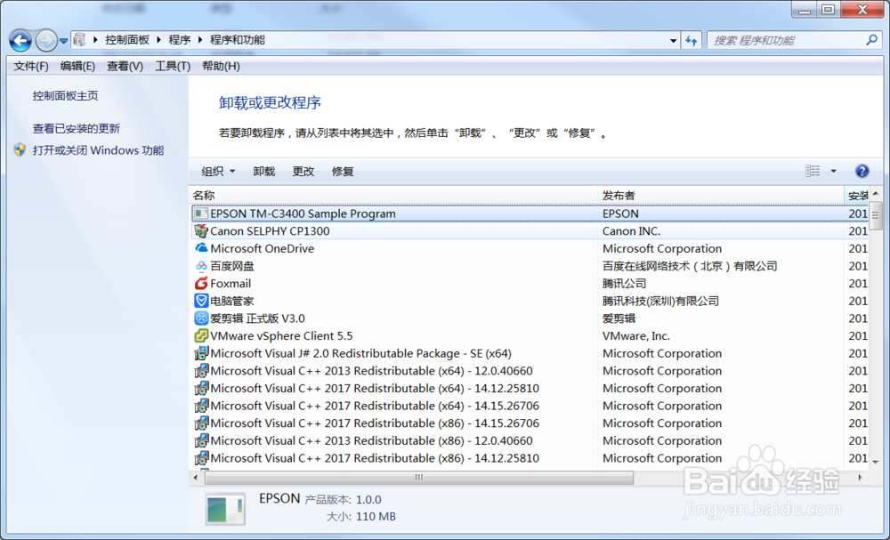Select the Microsoft OneDrive cloud icon
This screenshot has height=540, width=890.
coord(200,248)
